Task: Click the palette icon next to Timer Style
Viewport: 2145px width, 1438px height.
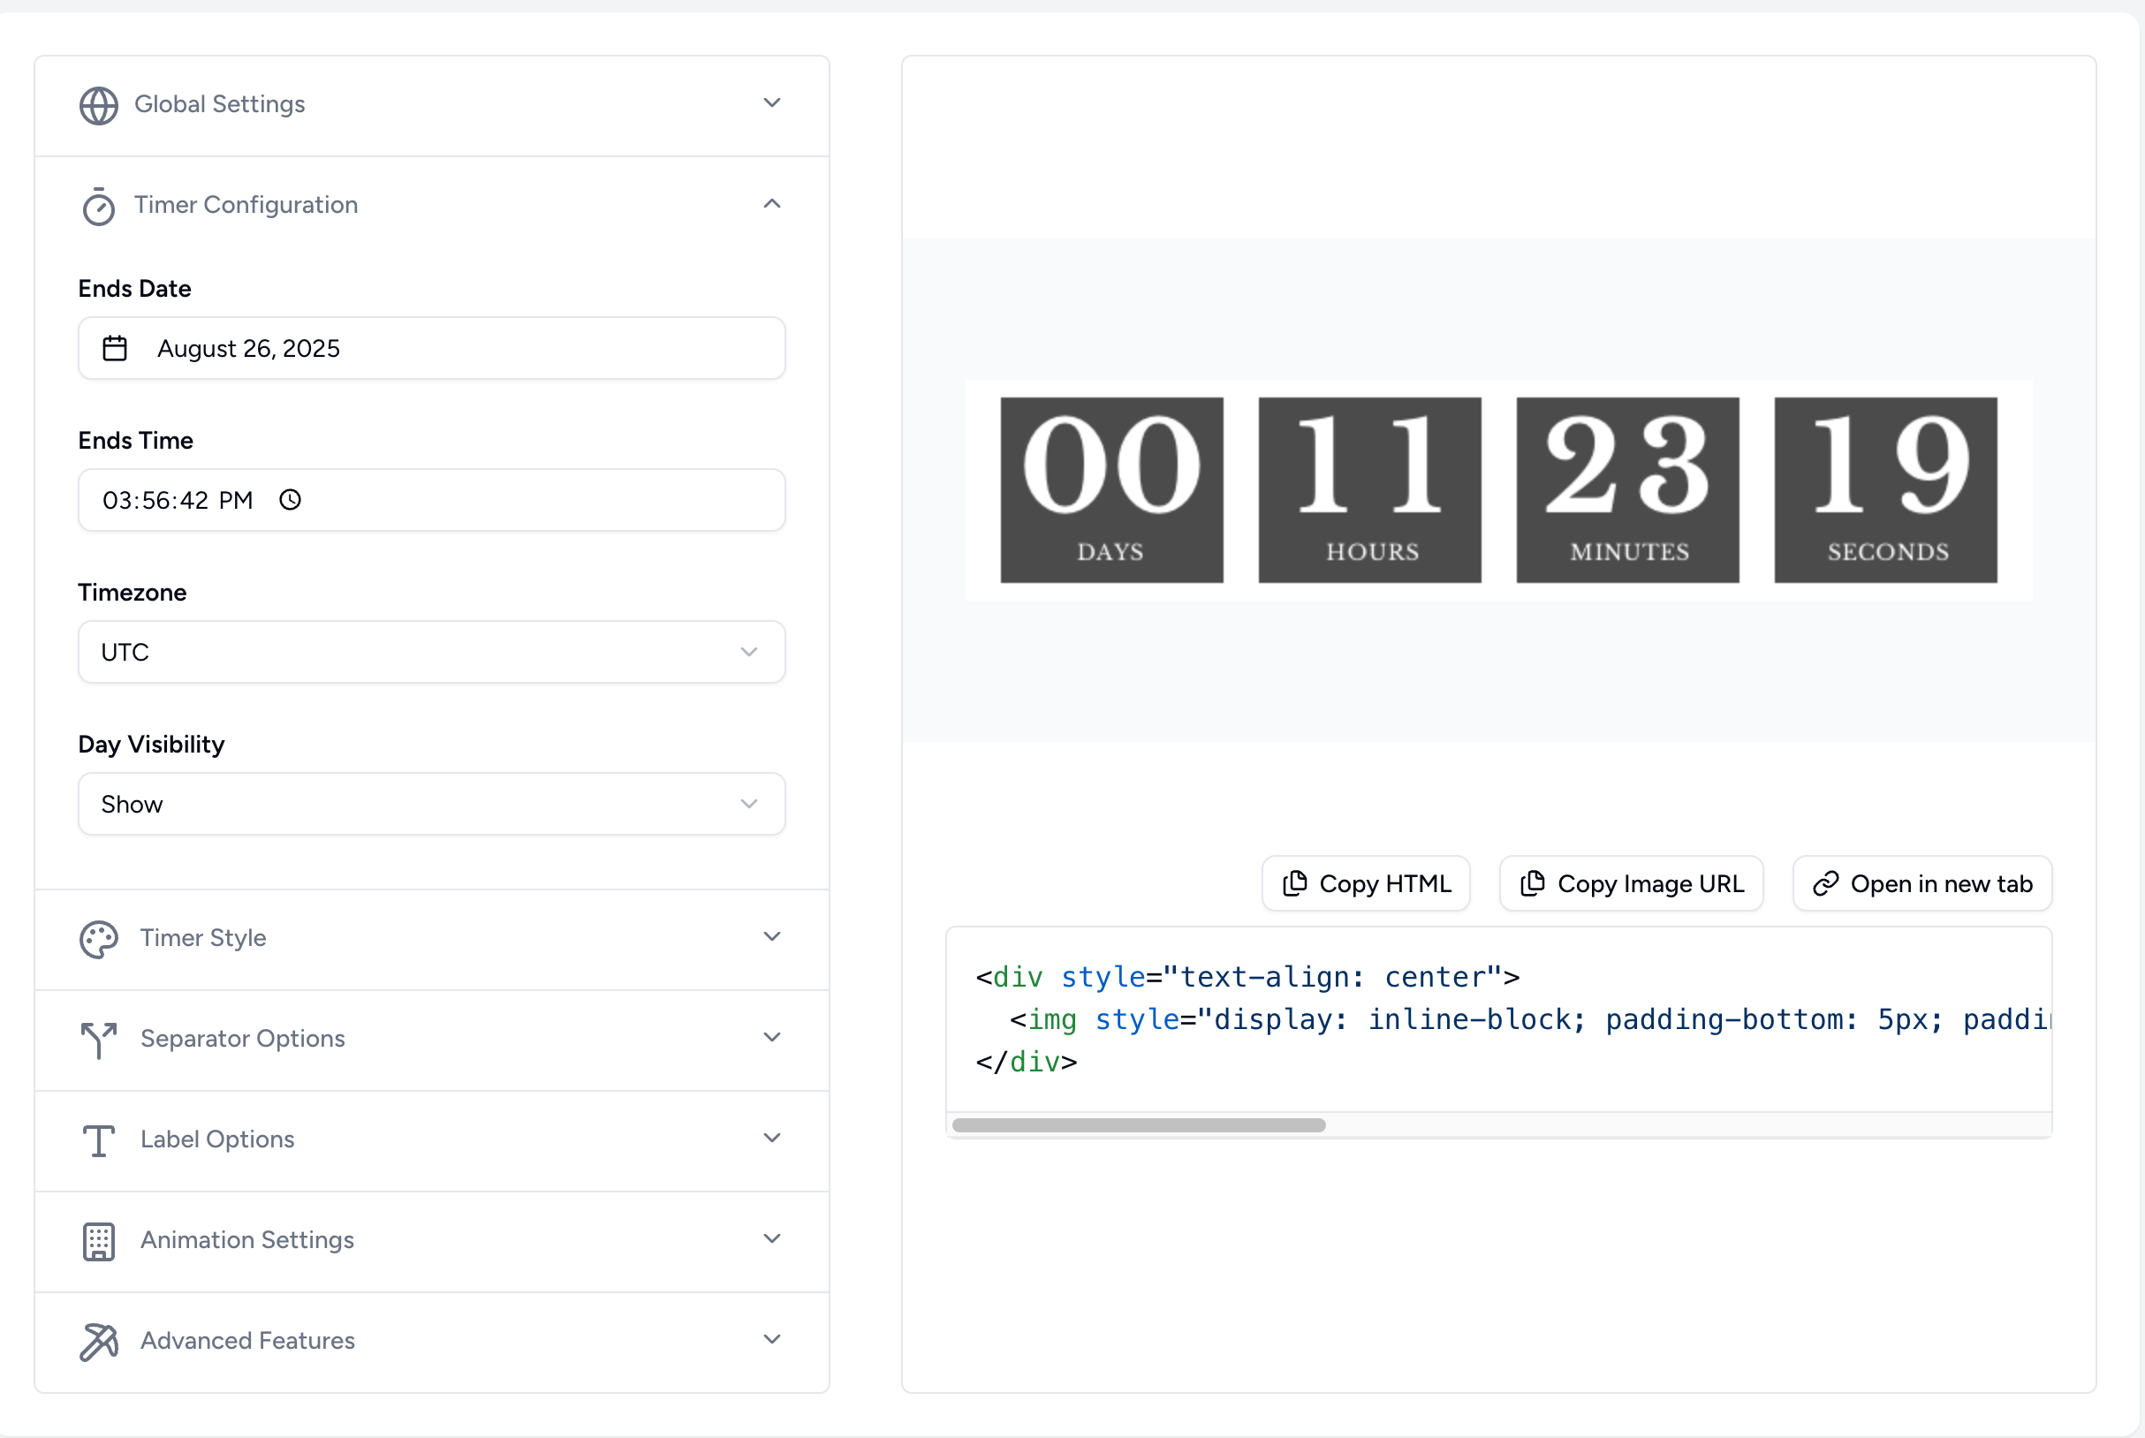Action: pos(98,939)
